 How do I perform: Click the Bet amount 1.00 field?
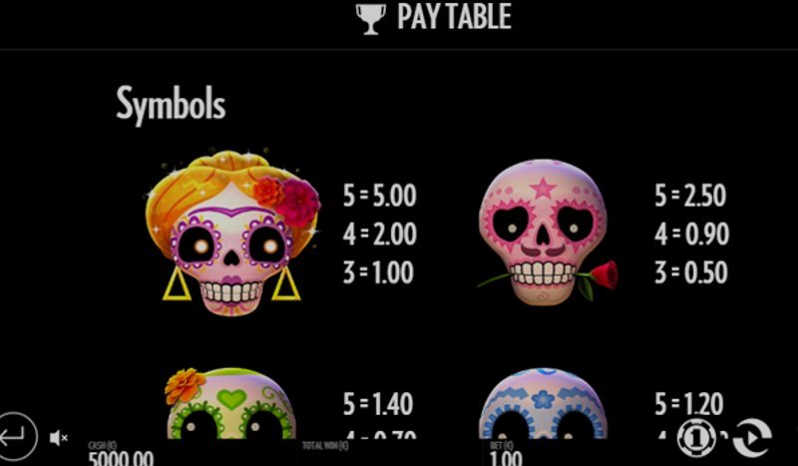tap(506, 453)
